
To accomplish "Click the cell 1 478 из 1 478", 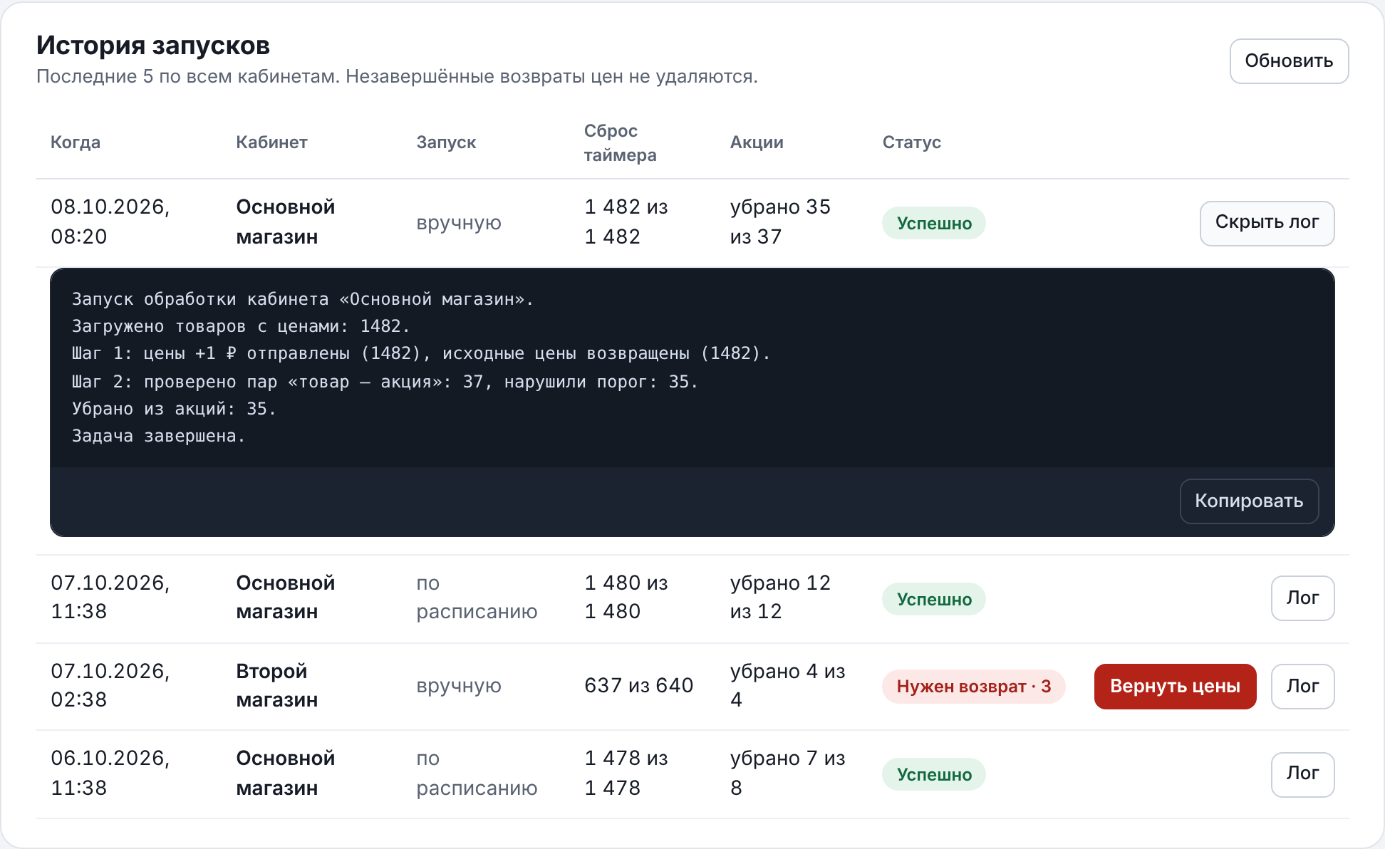I will (x=626, y=773).
